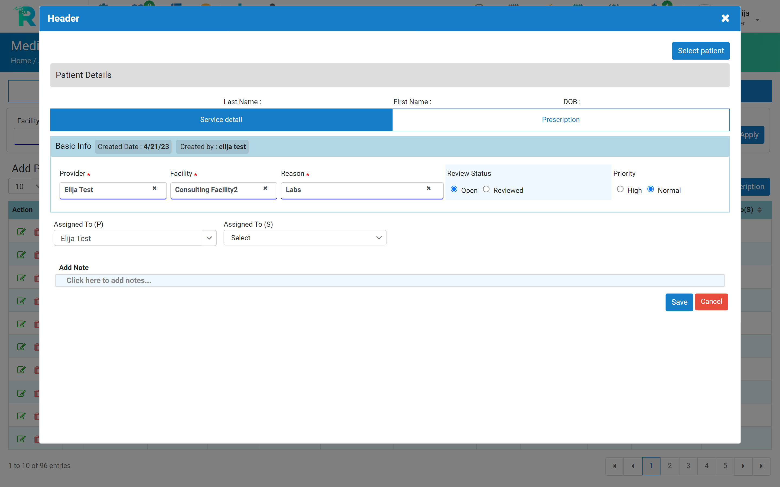Go to next page arrow in pagination

click(x=743, y=466)
